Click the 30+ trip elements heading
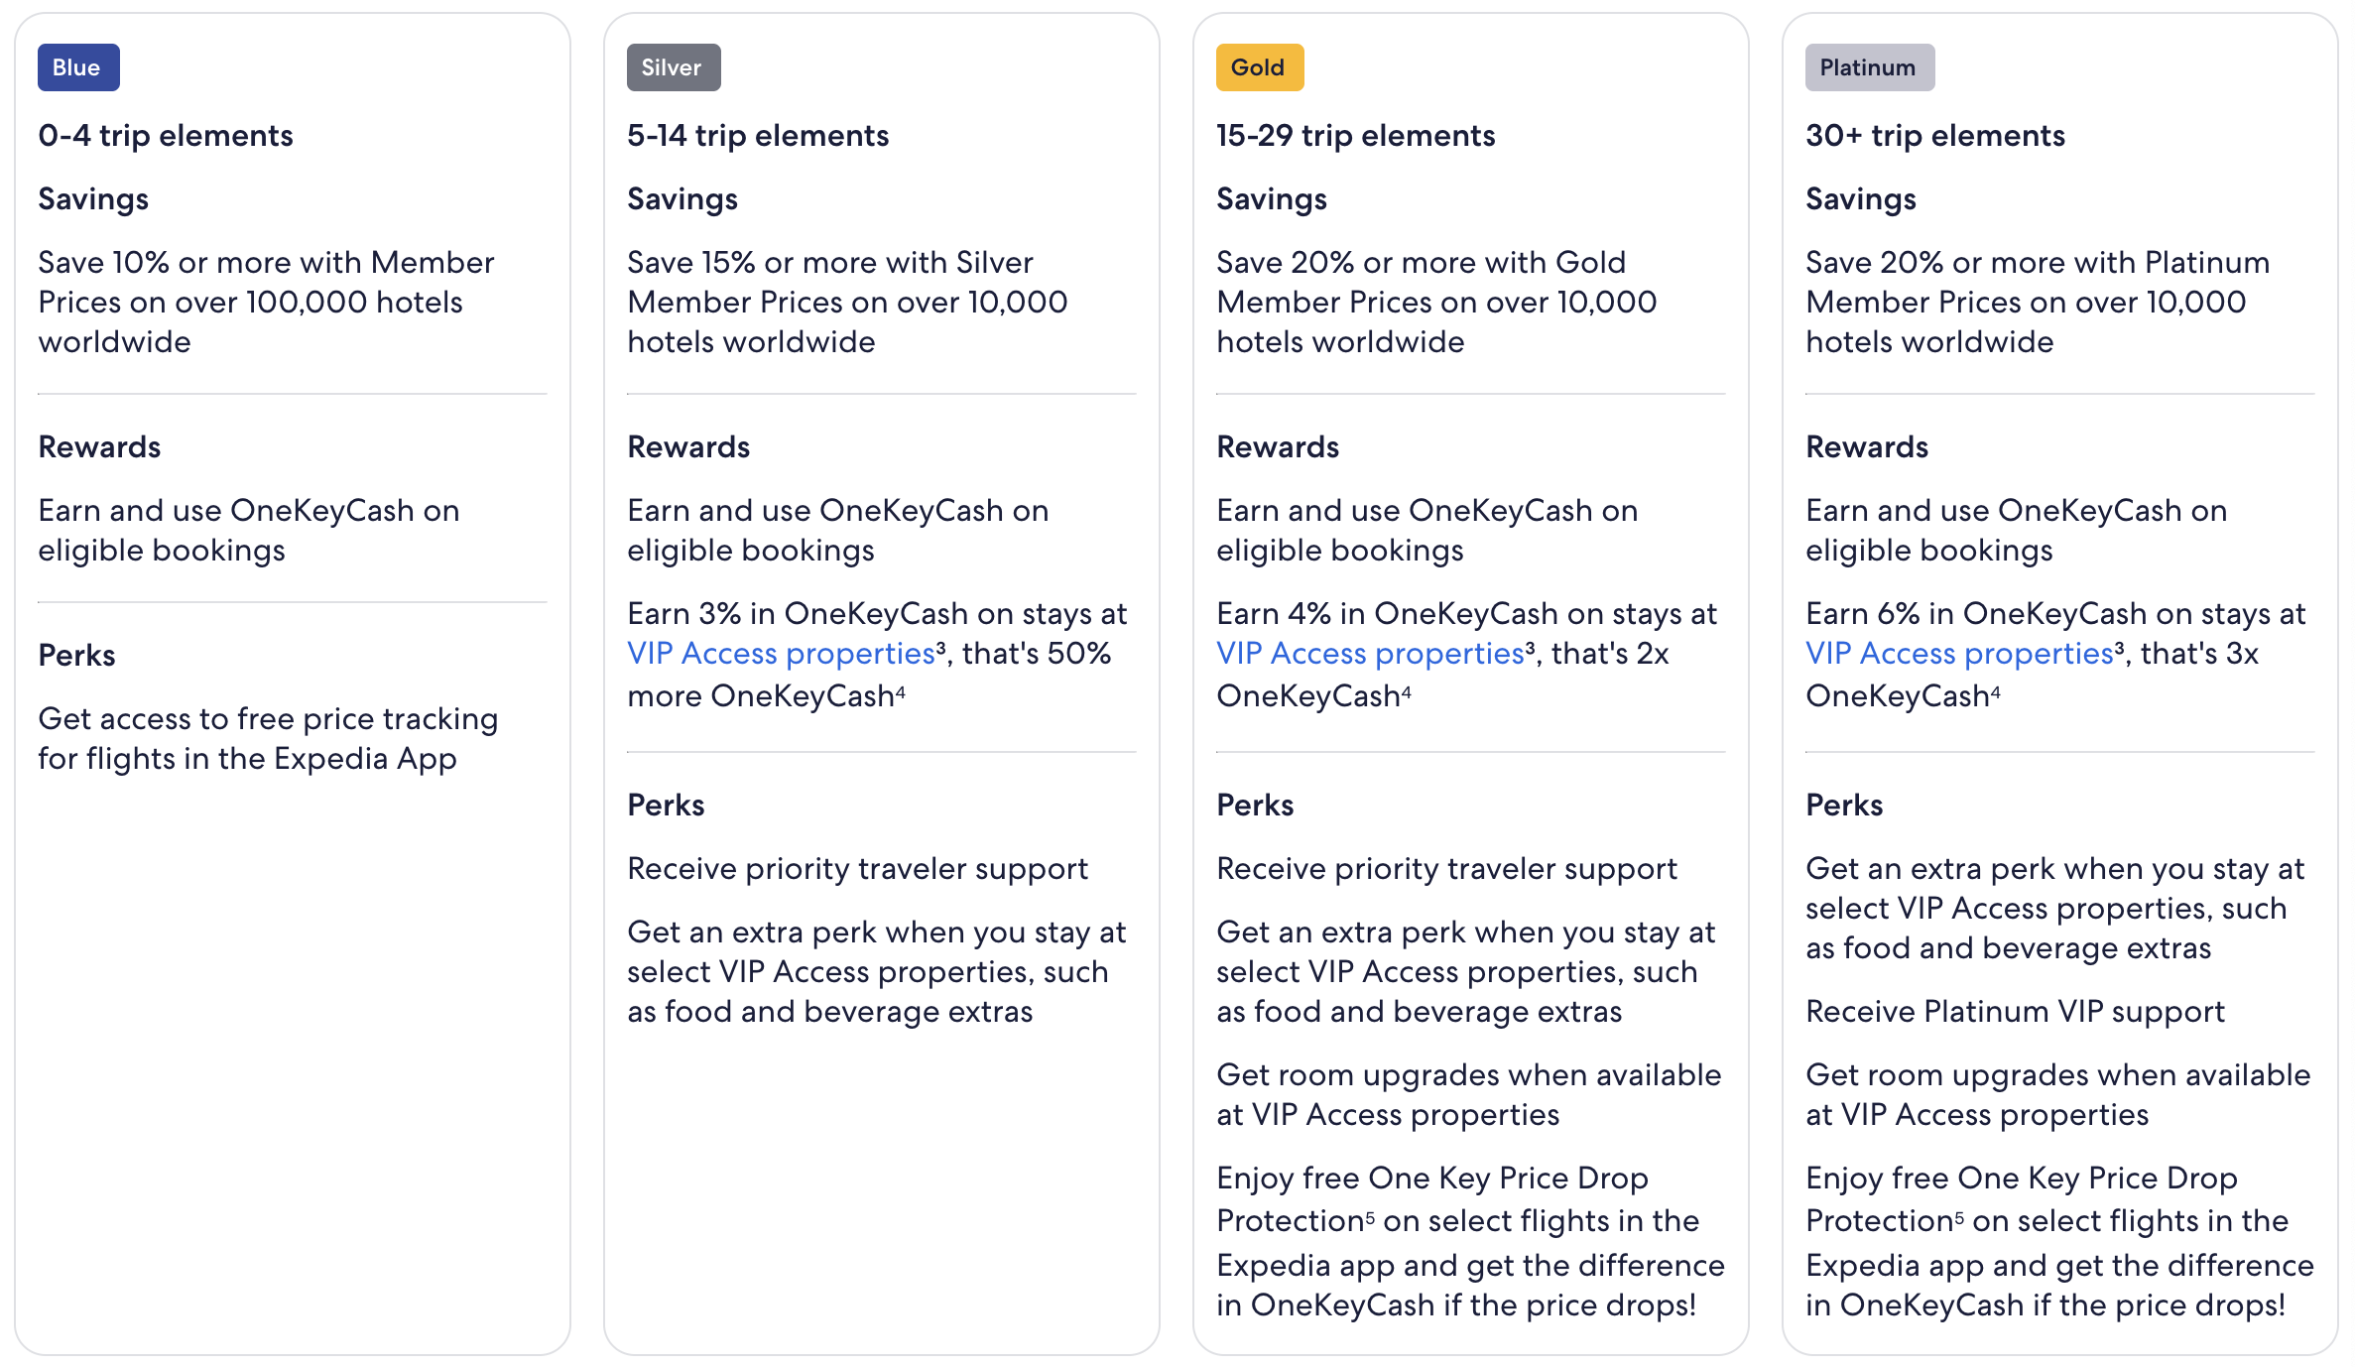Image resolution: width=2355 pixels, height=1367 pixels. pos(1935,135)
